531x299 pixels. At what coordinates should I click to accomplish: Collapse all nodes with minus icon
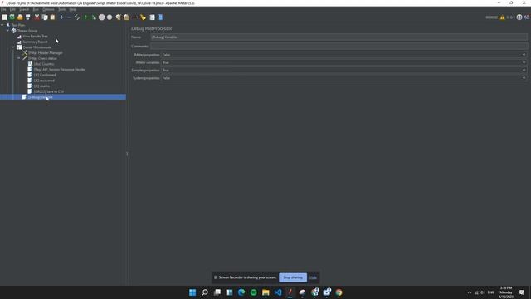point(70,17)
